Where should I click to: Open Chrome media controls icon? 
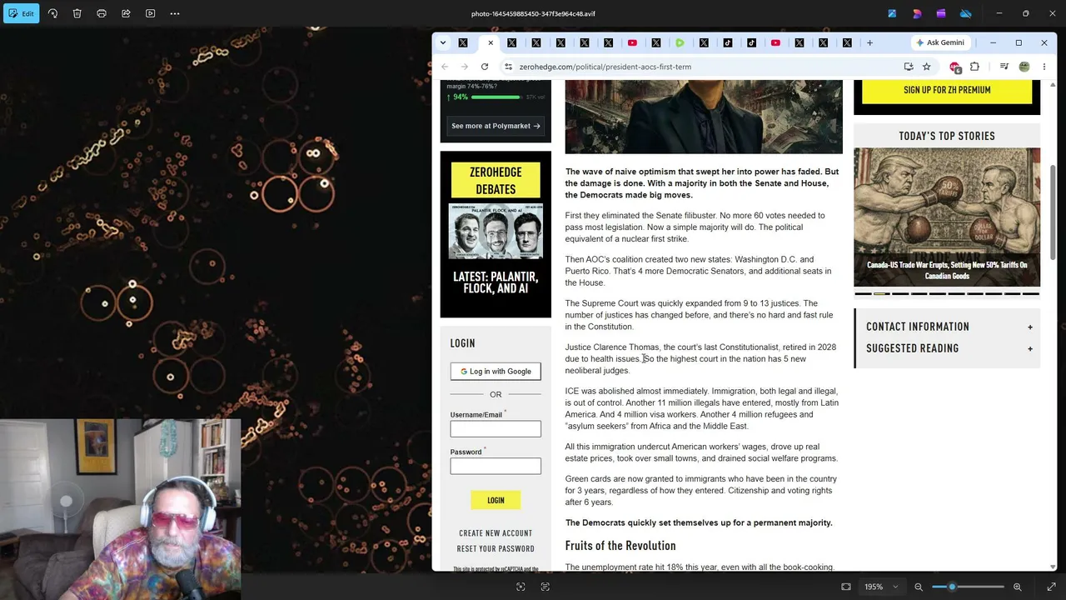click(1004, 67)
